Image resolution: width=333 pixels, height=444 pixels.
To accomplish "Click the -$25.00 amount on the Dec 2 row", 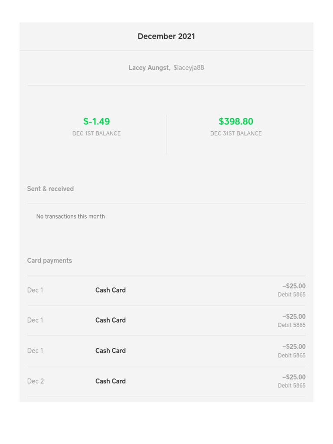I will pyautogui.click(x=294, y=377).
